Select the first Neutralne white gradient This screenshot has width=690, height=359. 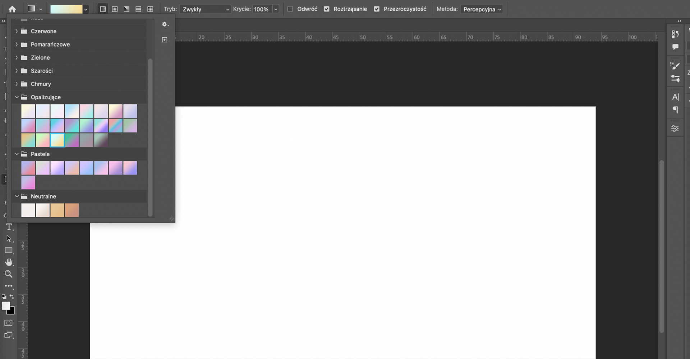tap(28, 210)
